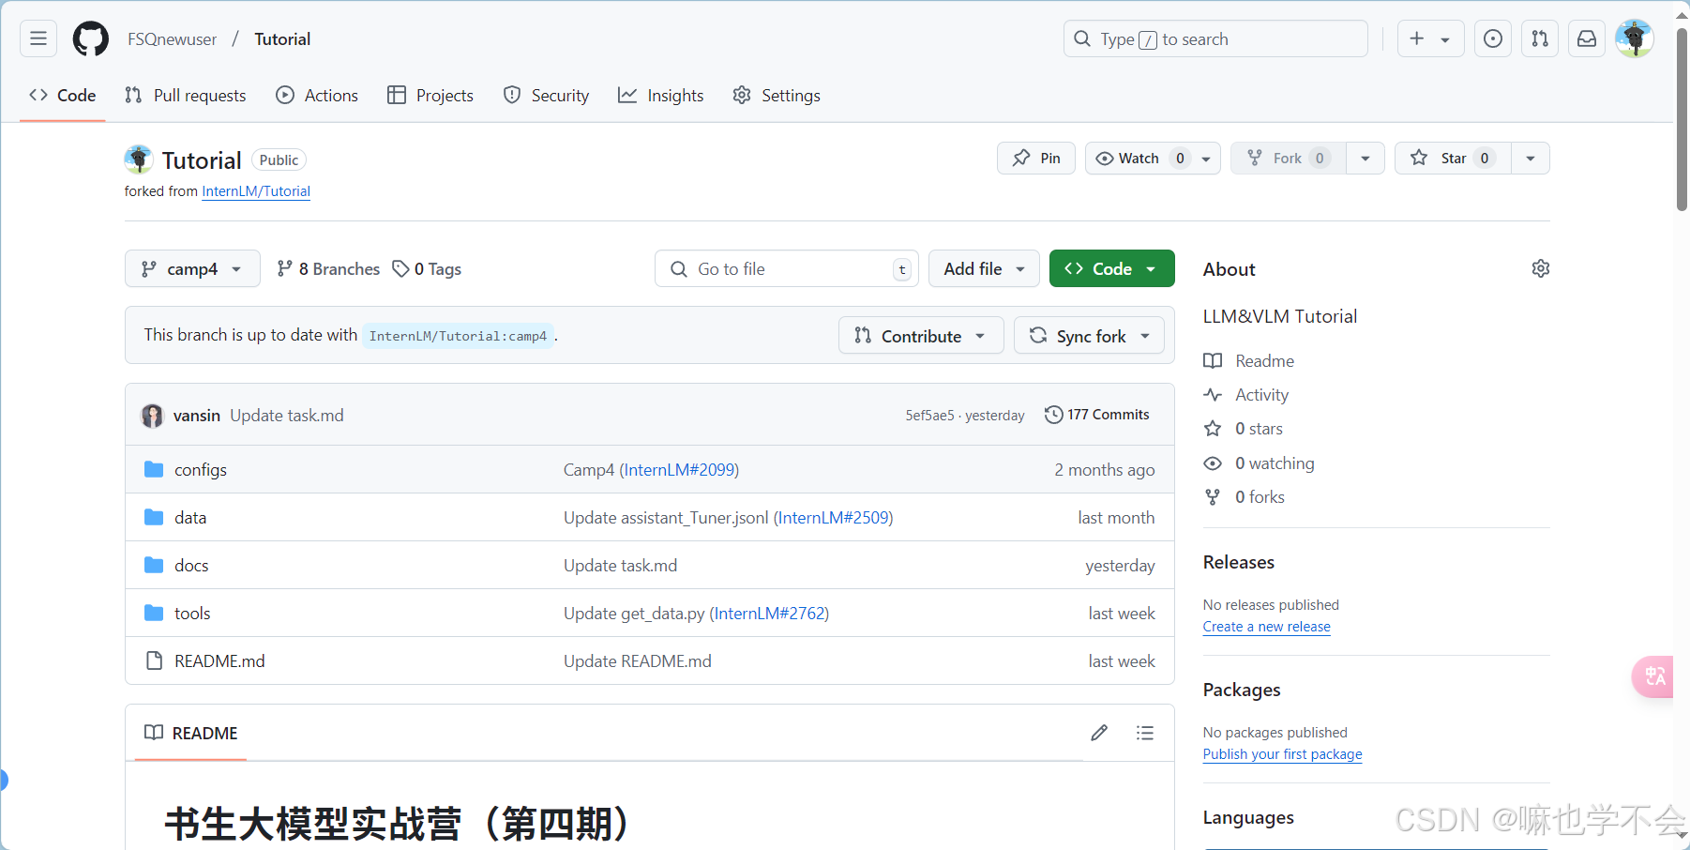Open the camp4 branch selector
Screen dimensions: 1690x850
click(191, 269)
